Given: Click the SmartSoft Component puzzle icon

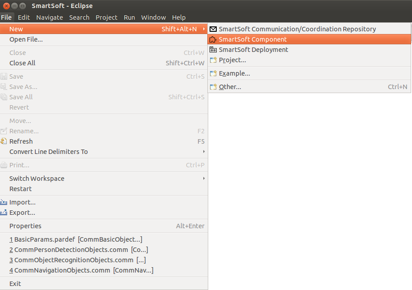Looking at the screenshot, I should tap(213, 39).
